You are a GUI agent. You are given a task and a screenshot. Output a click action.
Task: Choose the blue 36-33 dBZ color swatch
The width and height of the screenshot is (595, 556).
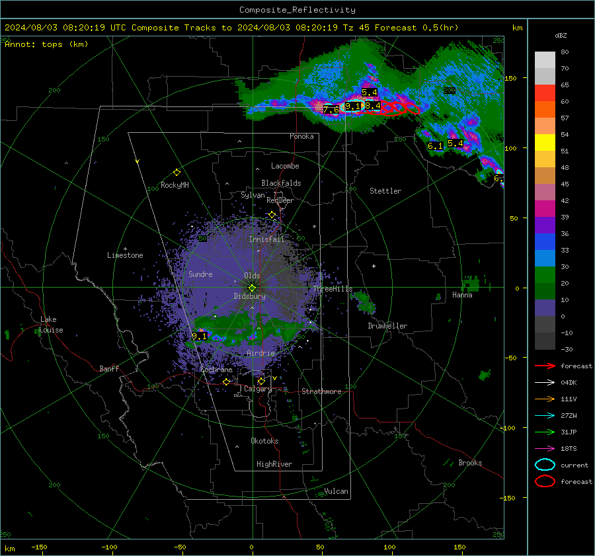pyautogui.click(x=545, y=242)
